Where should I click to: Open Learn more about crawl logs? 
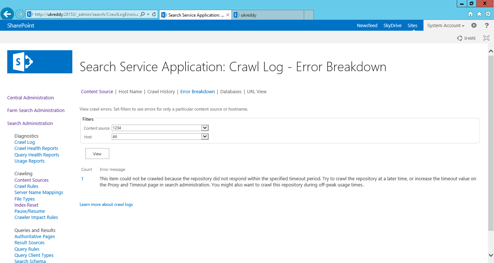pyautogui.click(x=106, y=204)
